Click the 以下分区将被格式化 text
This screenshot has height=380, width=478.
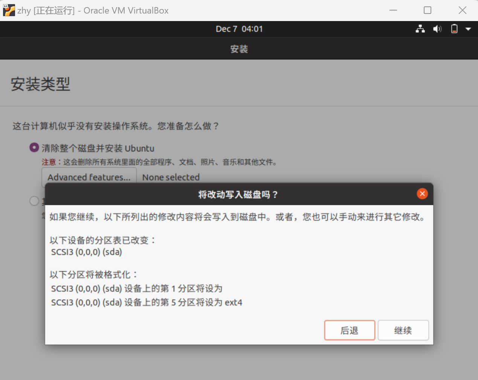pos(94,274)
